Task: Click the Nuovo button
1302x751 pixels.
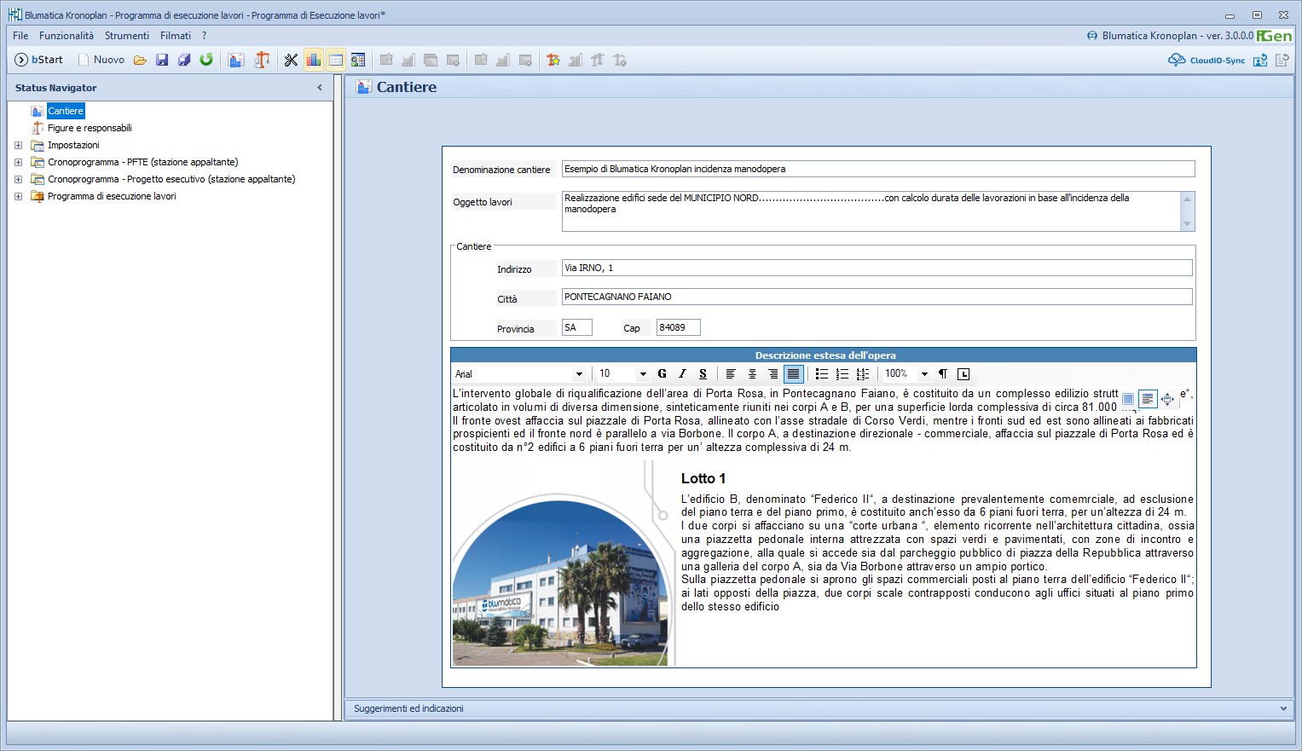Action: (101, 60)
